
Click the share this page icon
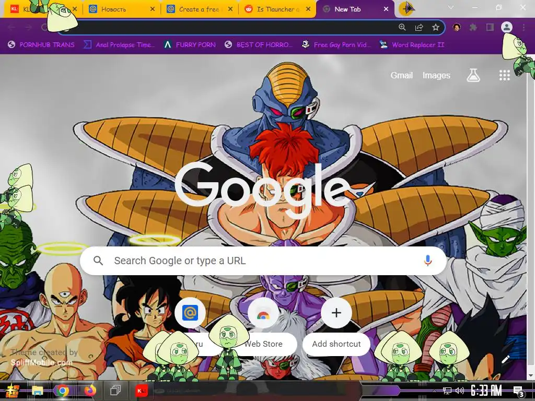tap(419, 27)
